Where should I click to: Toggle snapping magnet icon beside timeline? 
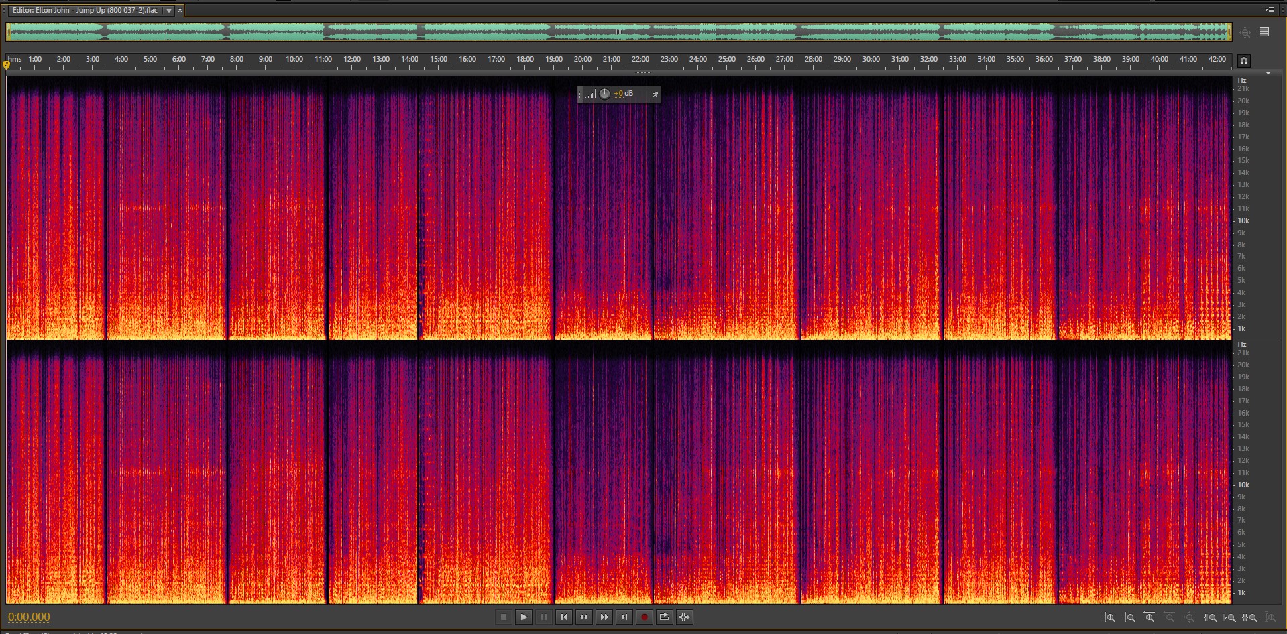click(1244, 61)
